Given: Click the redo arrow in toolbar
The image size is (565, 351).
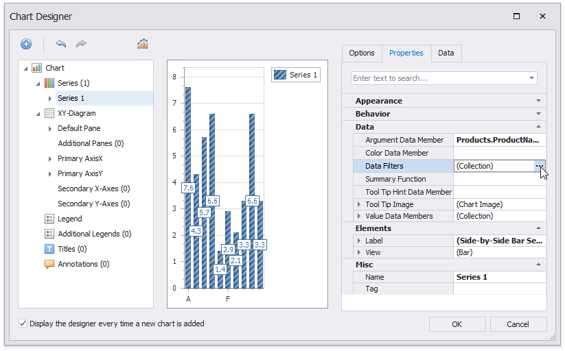Looking at the screenshot, I should pos(82,44).
